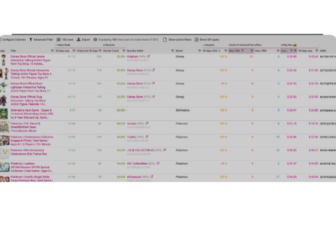Click the Export button label

pos(86,40)
